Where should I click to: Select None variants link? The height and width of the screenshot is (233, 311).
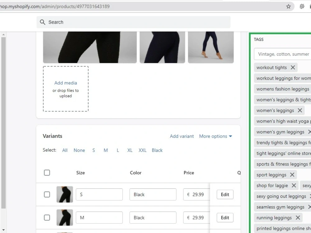[79, 150]
